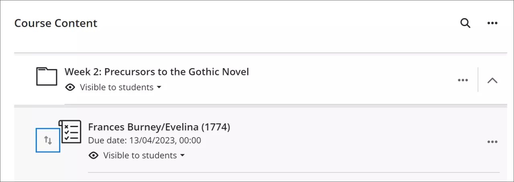Open more options for Frances Burney/Evelina
514x182 pixels.
492,142
